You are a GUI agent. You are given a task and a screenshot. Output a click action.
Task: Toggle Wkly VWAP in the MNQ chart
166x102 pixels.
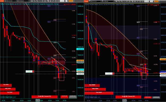[x=8, y=89]
